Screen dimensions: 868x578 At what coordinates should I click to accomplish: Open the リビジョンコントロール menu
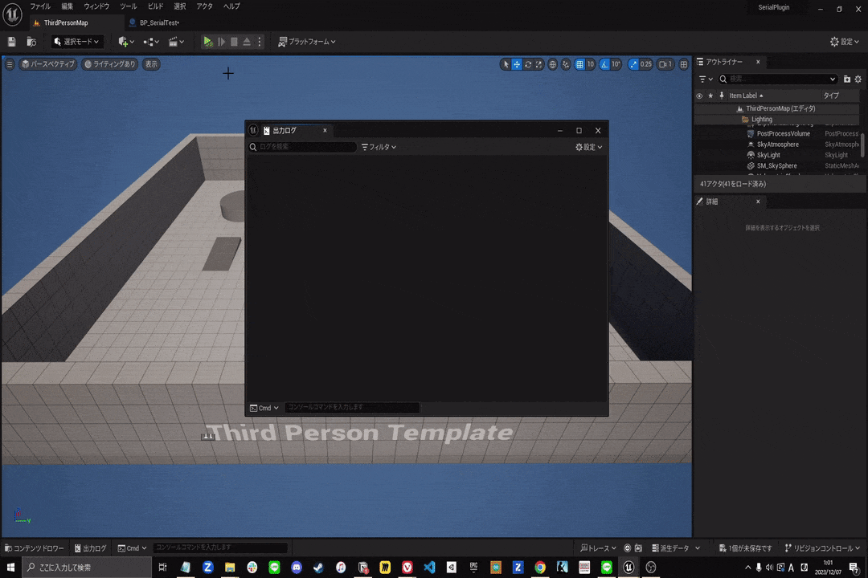[x=823, y=548]
